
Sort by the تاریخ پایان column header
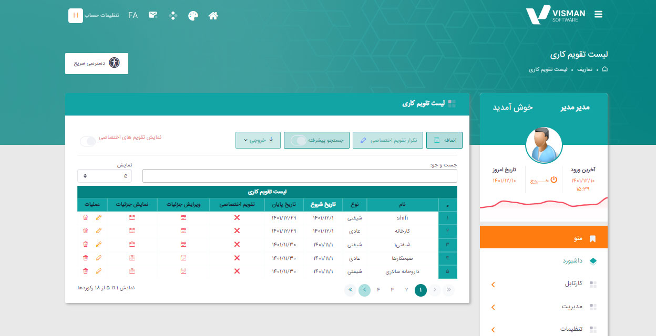point(284,205)
